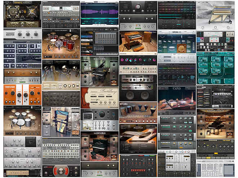The height and width of the screenshot is (178, 238).
Task: Open the four stacked teal-knob racks thumbnail
Action: [177, 133]
